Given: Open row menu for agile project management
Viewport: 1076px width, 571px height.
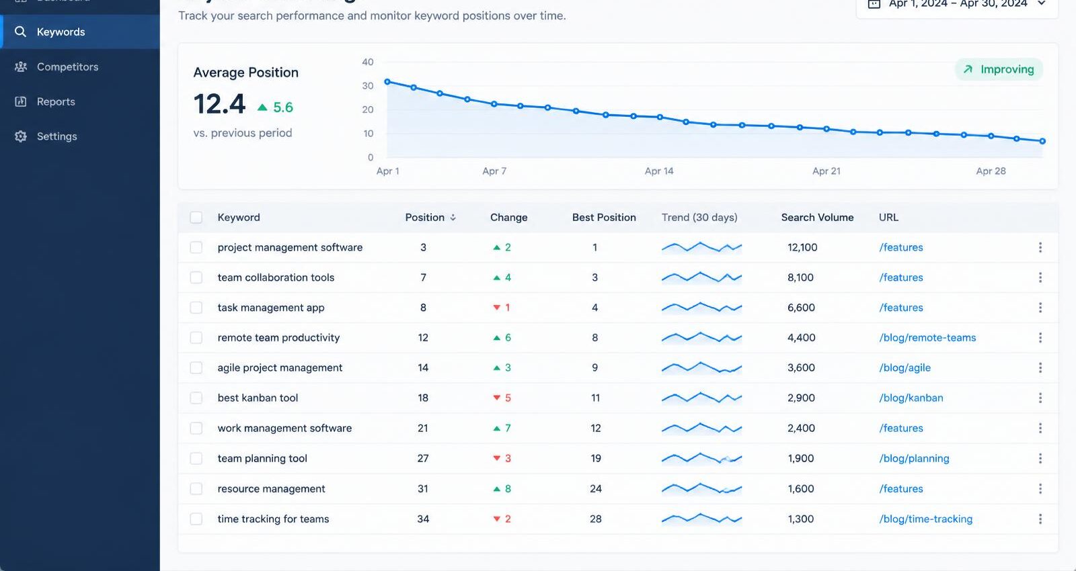Looking at the screenshot, I should [1040, 367].
